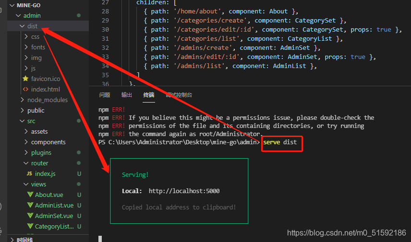The width and height of the screenshot is (411, 242).
Task: Select the plugins folder name
Action: (x=41, y=152)
